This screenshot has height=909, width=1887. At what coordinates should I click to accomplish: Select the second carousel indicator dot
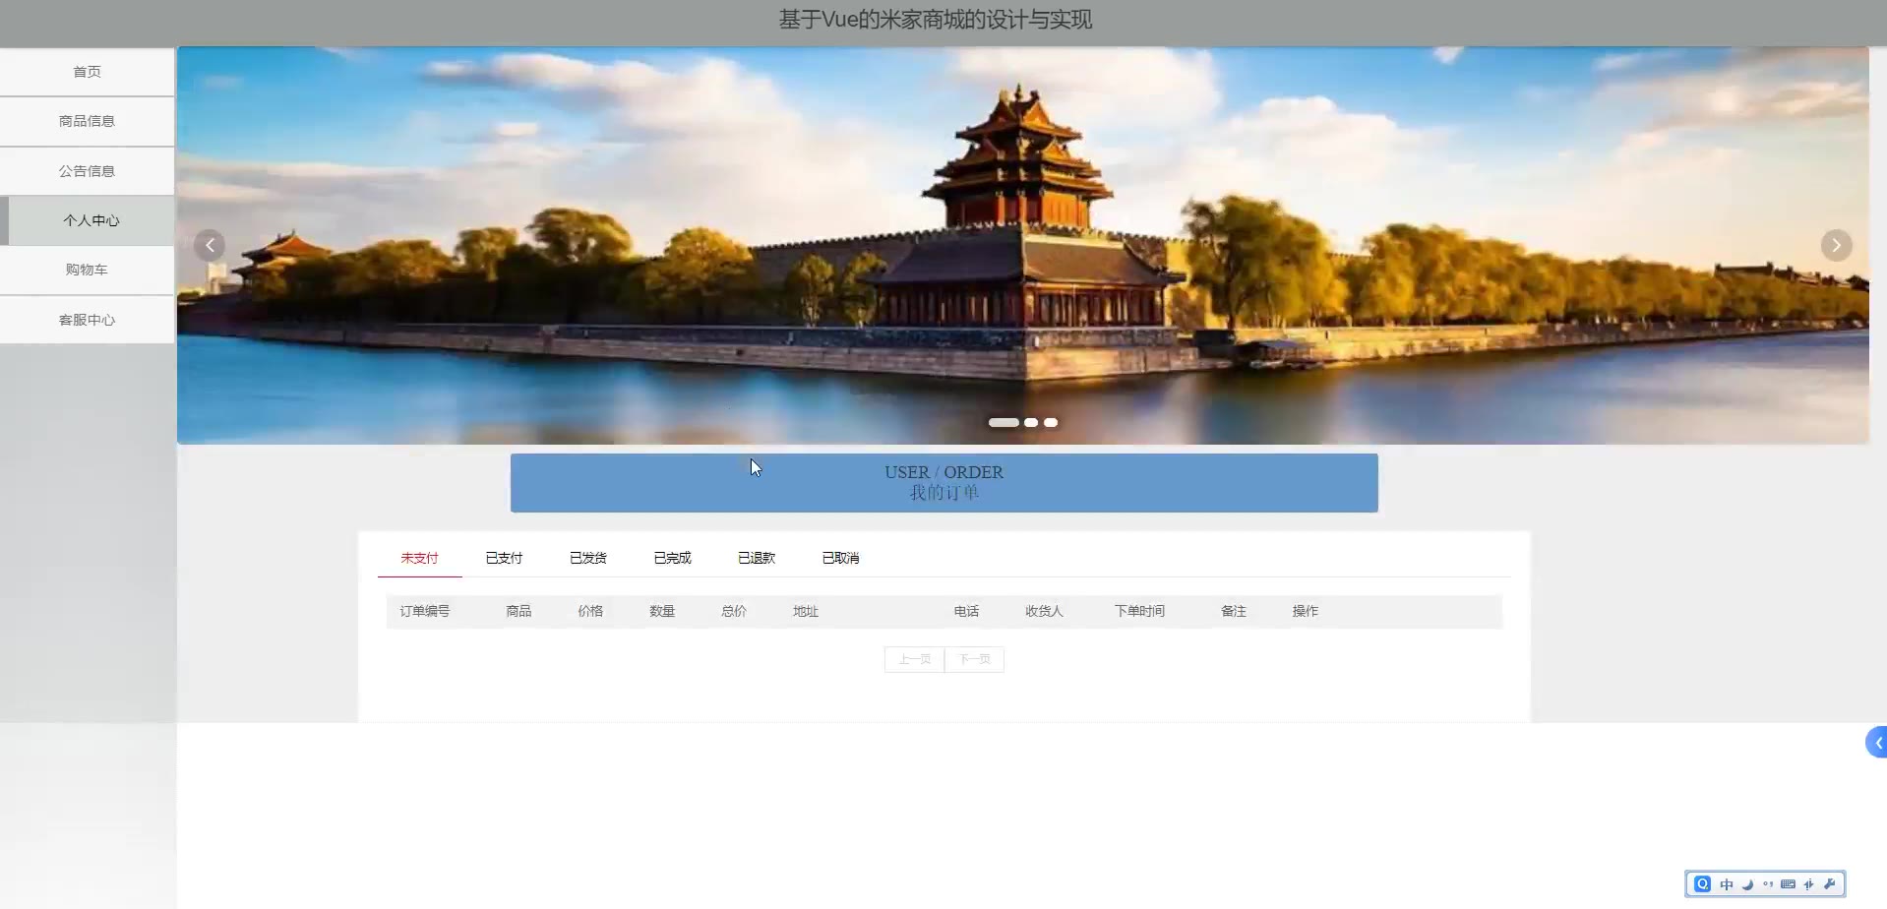pos(1031,422)
